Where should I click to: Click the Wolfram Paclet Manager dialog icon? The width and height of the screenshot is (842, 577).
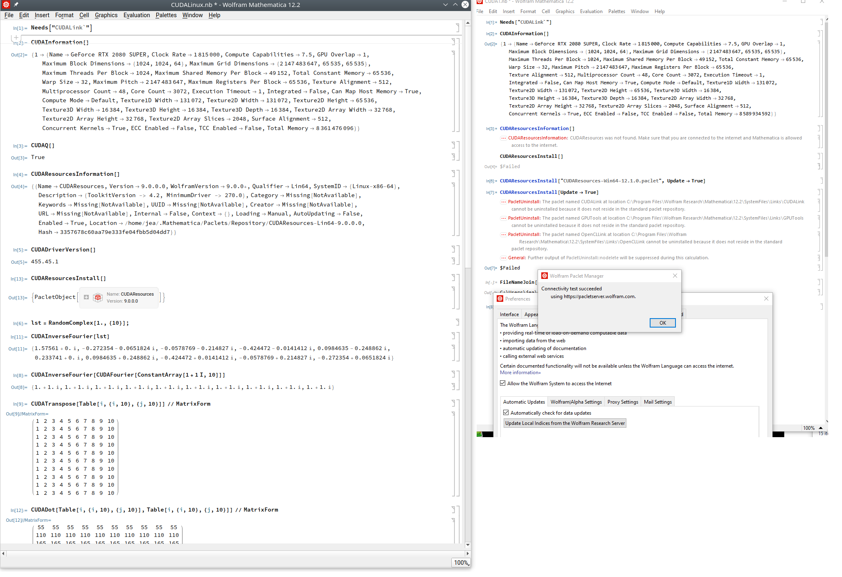(543, 276)
